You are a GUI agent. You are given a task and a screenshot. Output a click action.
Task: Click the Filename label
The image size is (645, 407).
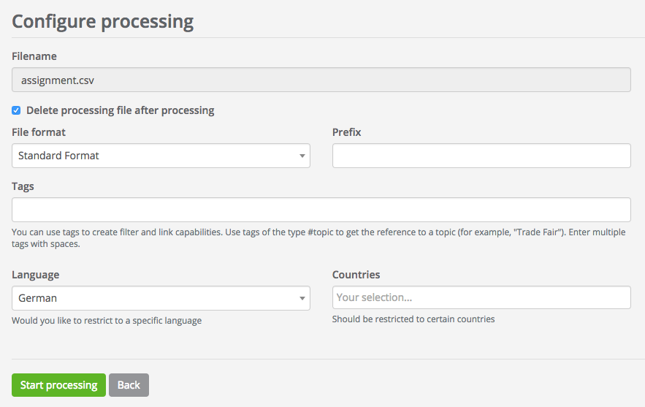click(34, 56)
